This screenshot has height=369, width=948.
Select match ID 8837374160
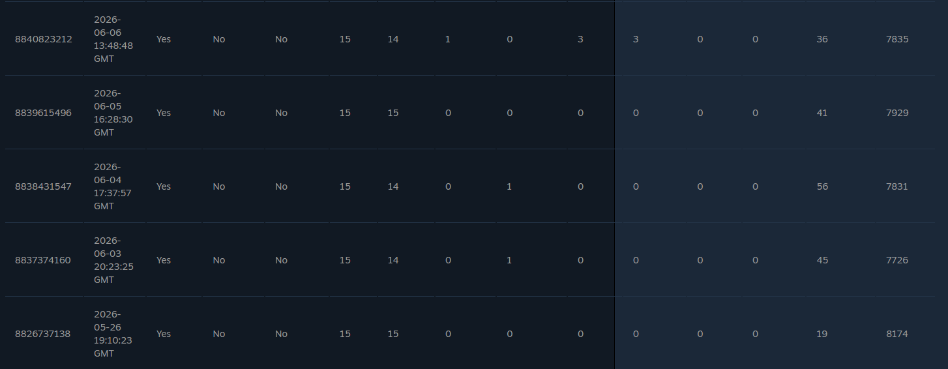[x=44, y=260]
